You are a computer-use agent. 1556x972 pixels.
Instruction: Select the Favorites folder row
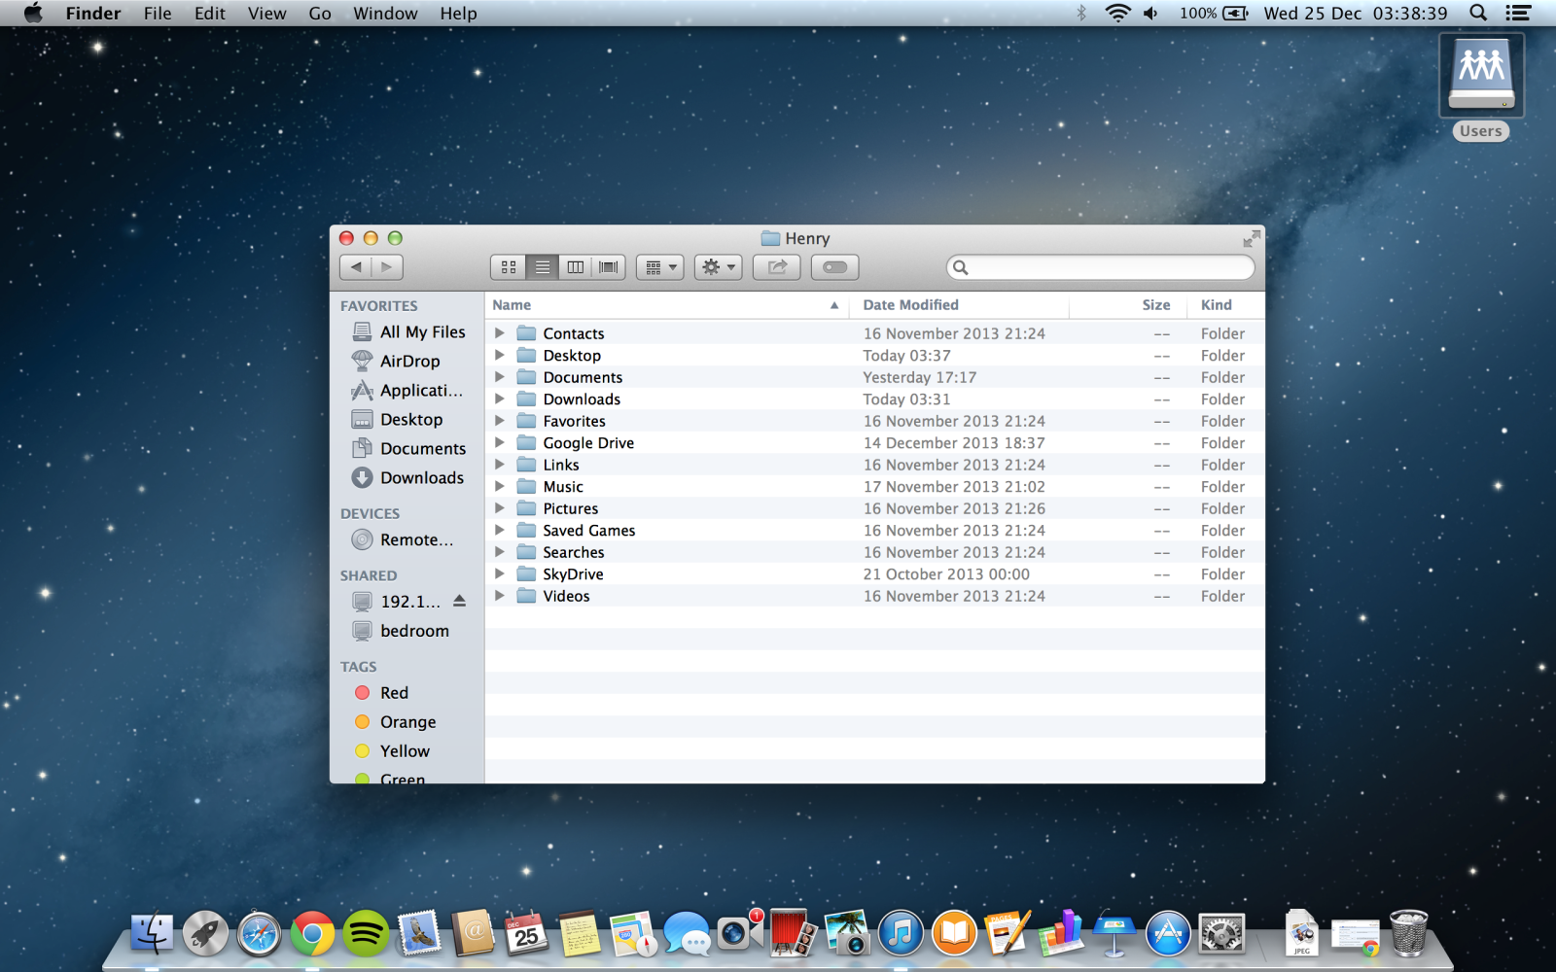pos(875,421)
